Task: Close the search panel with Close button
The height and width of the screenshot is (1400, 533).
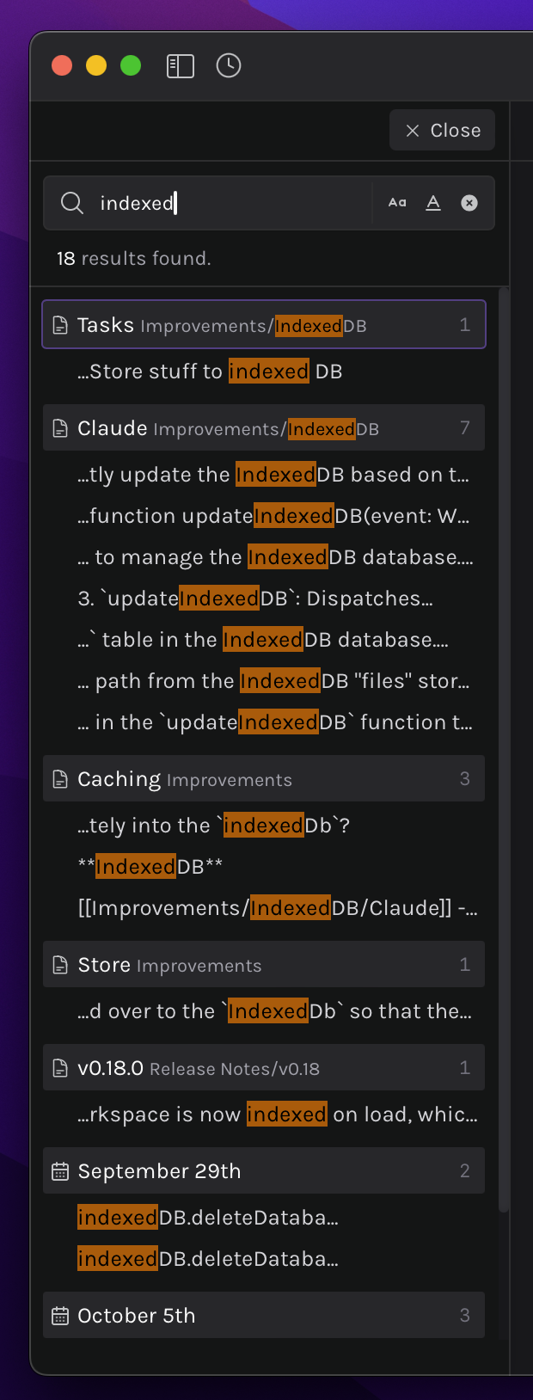Action: pos(442,130)
